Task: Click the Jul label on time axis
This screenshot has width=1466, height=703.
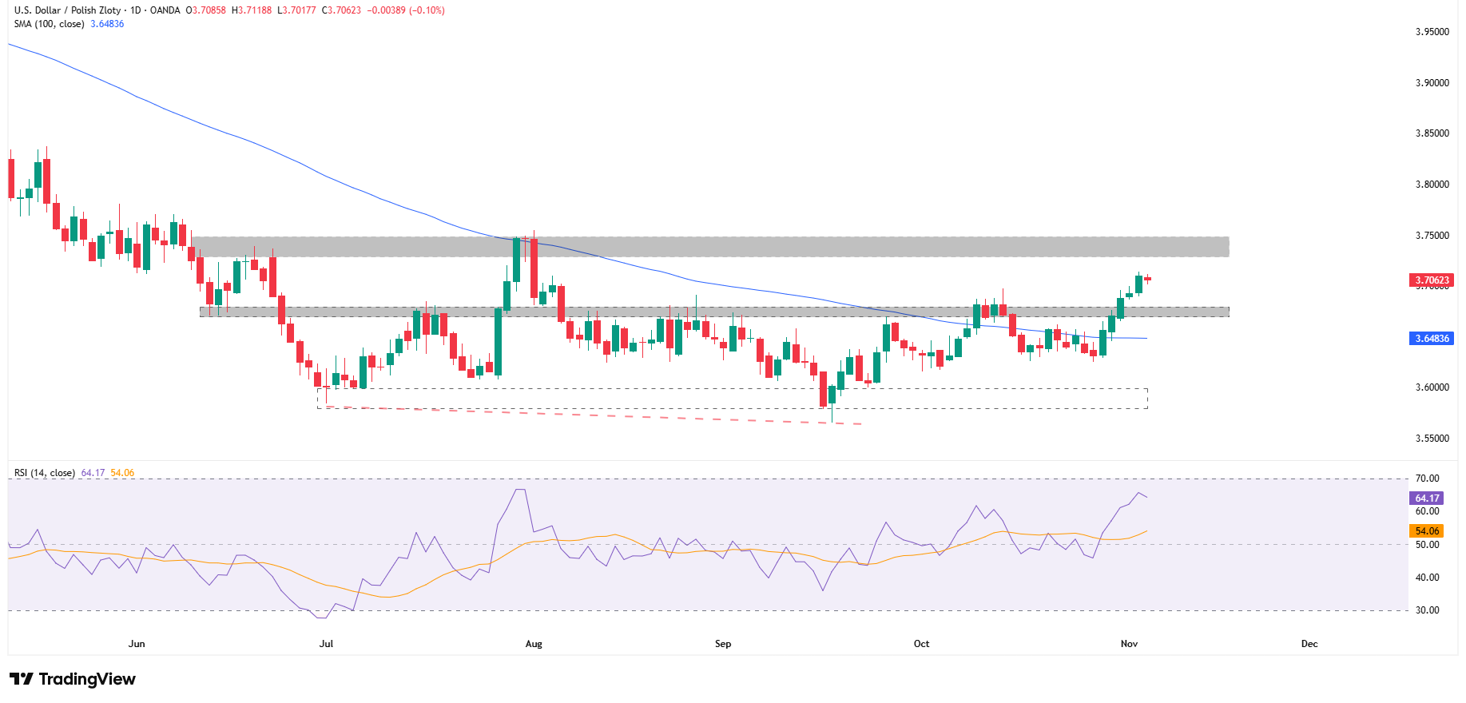Action: click(326, 644)
